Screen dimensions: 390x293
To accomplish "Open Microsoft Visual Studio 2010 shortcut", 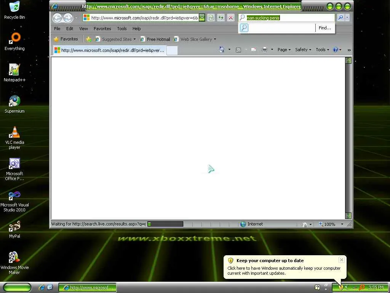I will click(x=14, y=201).
